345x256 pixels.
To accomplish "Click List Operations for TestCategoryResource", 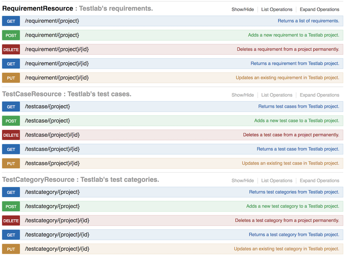I will click(277, 181).
